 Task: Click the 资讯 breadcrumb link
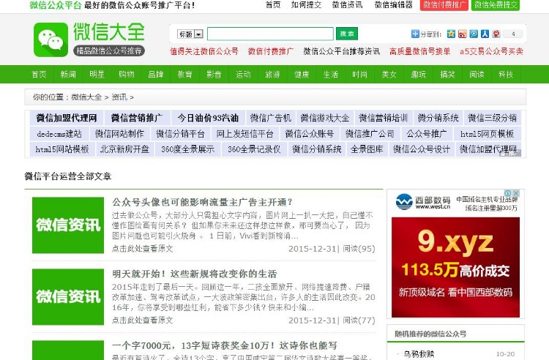[x=119, y=97]
